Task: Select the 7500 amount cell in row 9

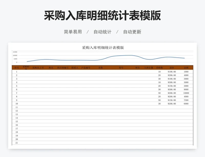Action: click(186, 100)
